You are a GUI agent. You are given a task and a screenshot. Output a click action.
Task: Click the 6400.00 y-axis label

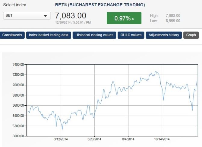(18, 116)
